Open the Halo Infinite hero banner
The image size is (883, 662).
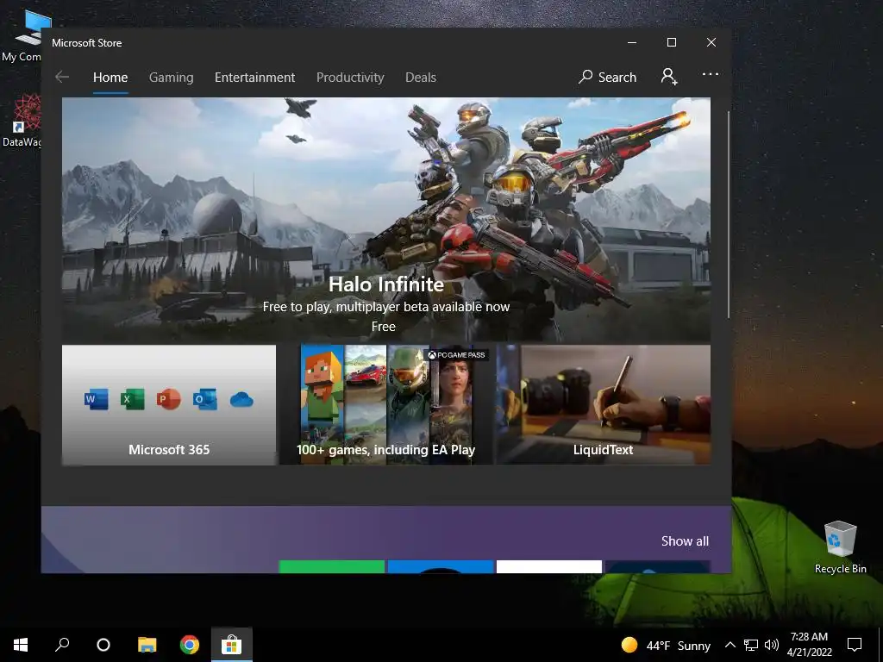pyautogui.click(x=385, y=219)
